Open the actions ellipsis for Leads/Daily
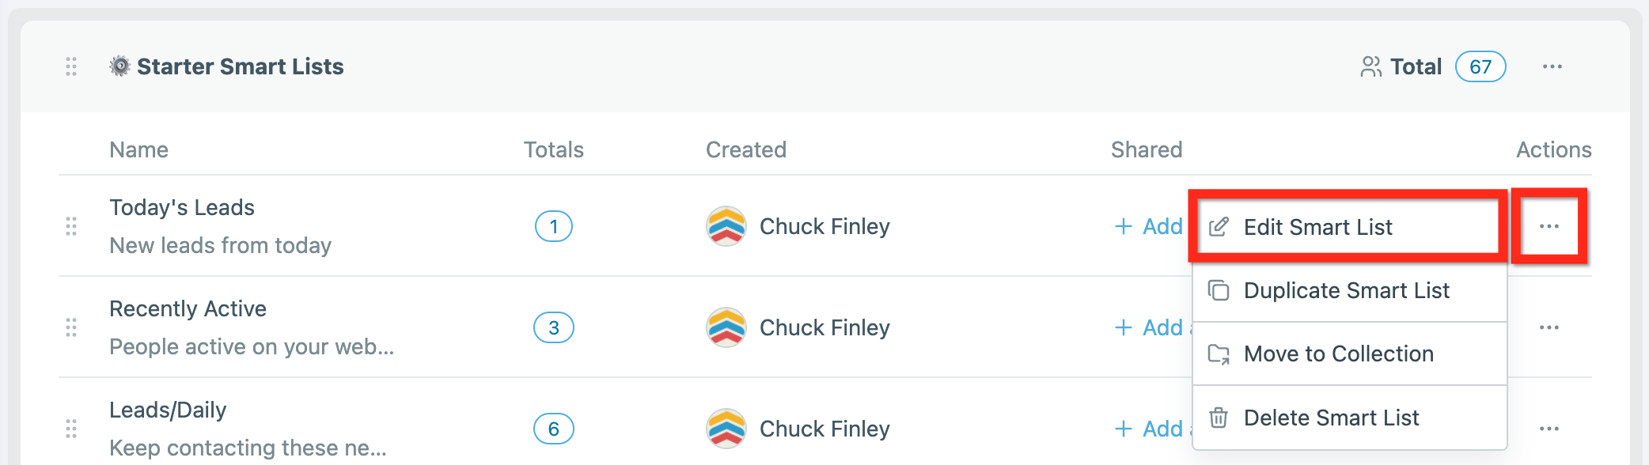1649x465 pixels. click(1549, 429)
